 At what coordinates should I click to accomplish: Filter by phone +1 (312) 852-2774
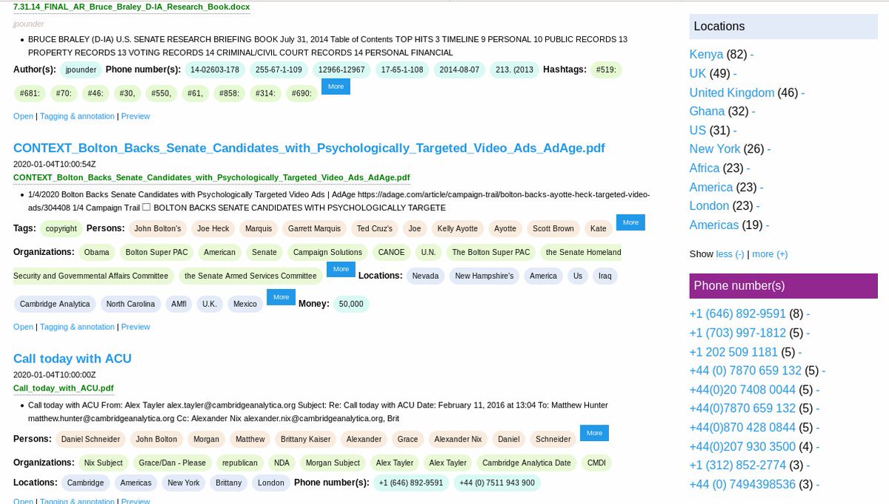(738, 465)
